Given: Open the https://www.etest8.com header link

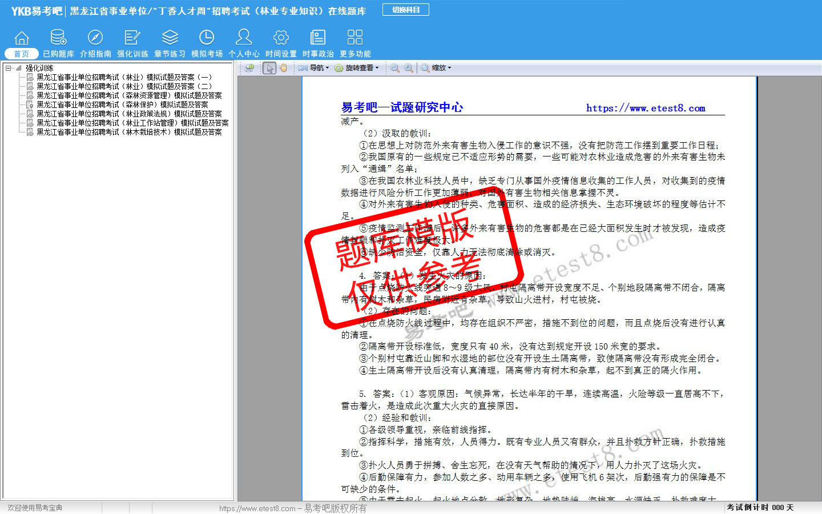Looking at the screenshot, I should (x=646, y=108).
